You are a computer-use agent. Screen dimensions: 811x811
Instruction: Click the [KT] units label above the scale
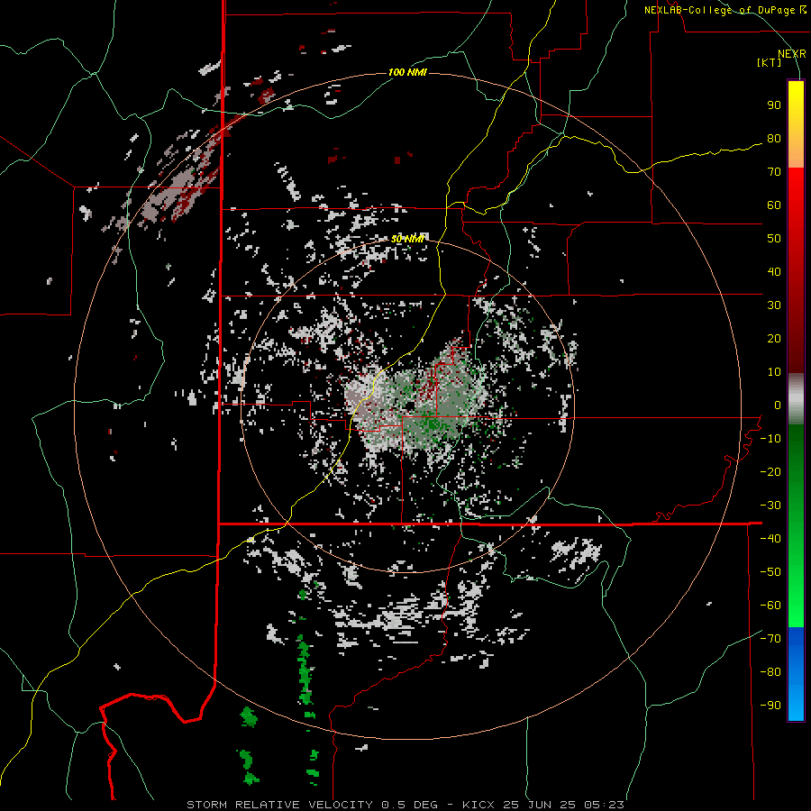click(770, 62)
